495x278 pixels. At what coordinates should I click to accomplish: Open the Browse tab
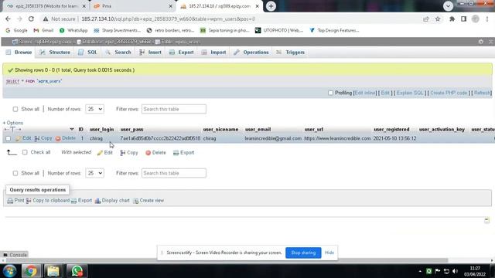pyautogui.click(x=19, y=53)
